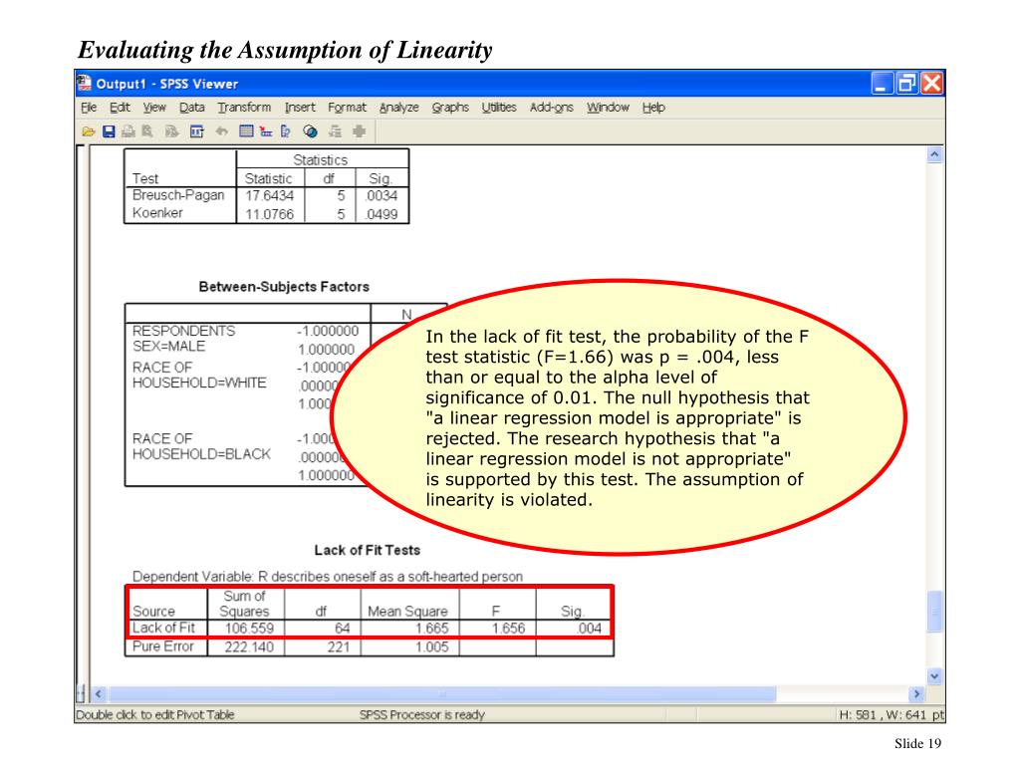
Task: Click the 'Lack of Fit' source cell
Action: click(x=163, y=628)
